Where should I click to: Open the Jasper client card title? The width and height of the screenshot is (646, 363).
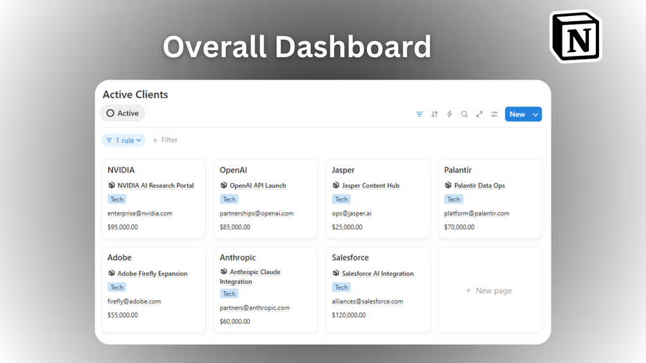pos(343,170)
